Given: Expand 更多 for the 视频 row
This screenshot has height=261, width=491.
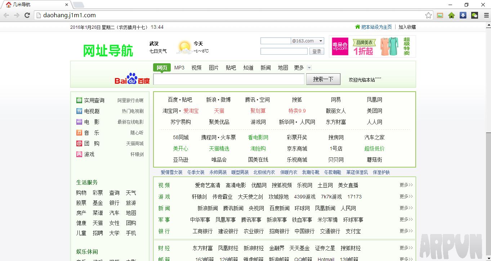Looking at the screenshot, I should 406,185.
